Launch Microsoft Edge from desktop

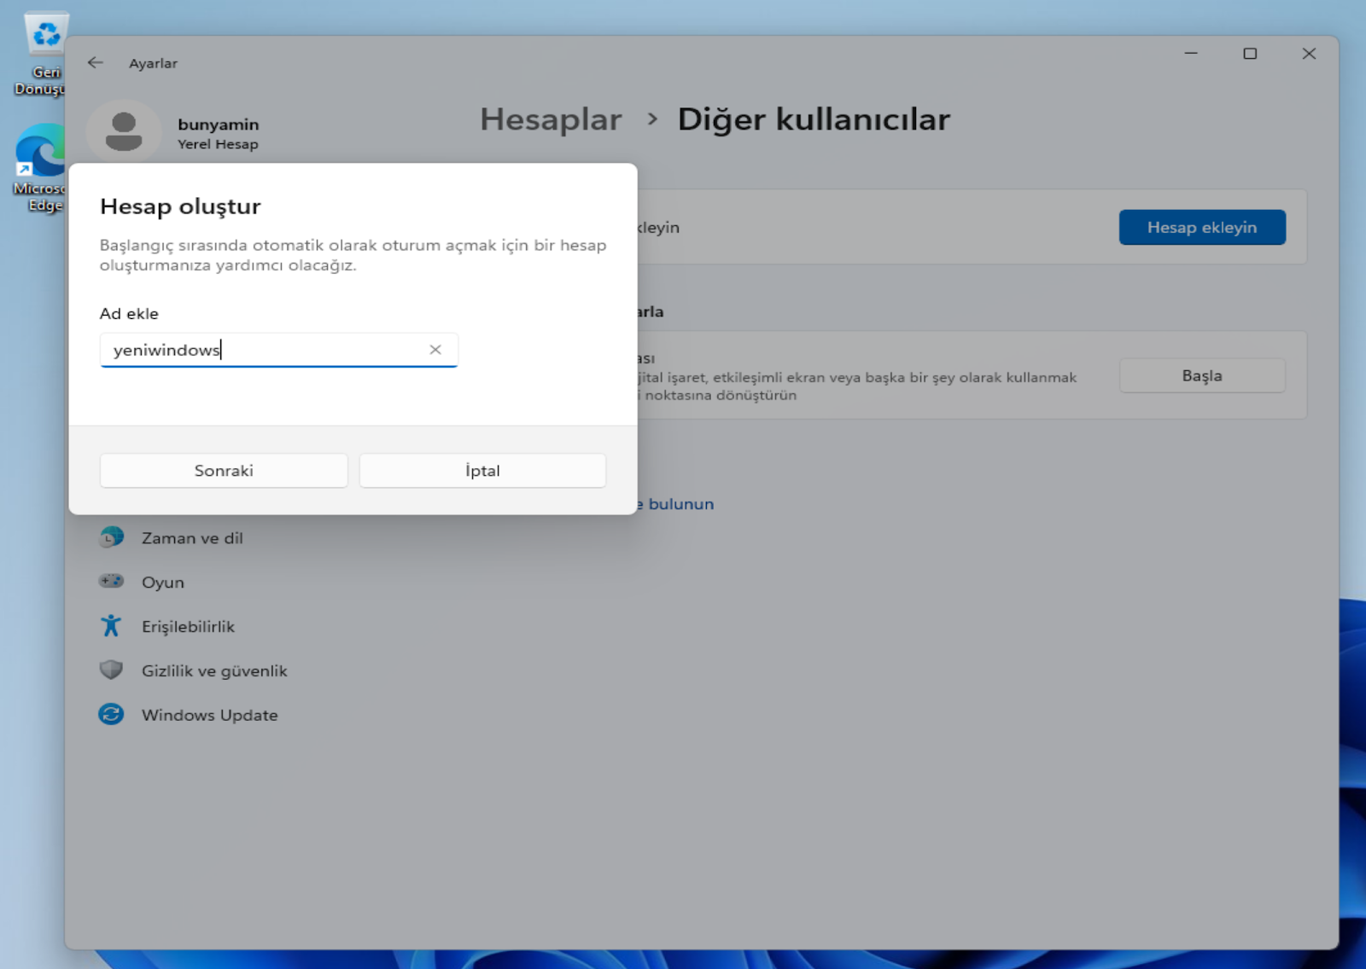click(x=39, y=169)
